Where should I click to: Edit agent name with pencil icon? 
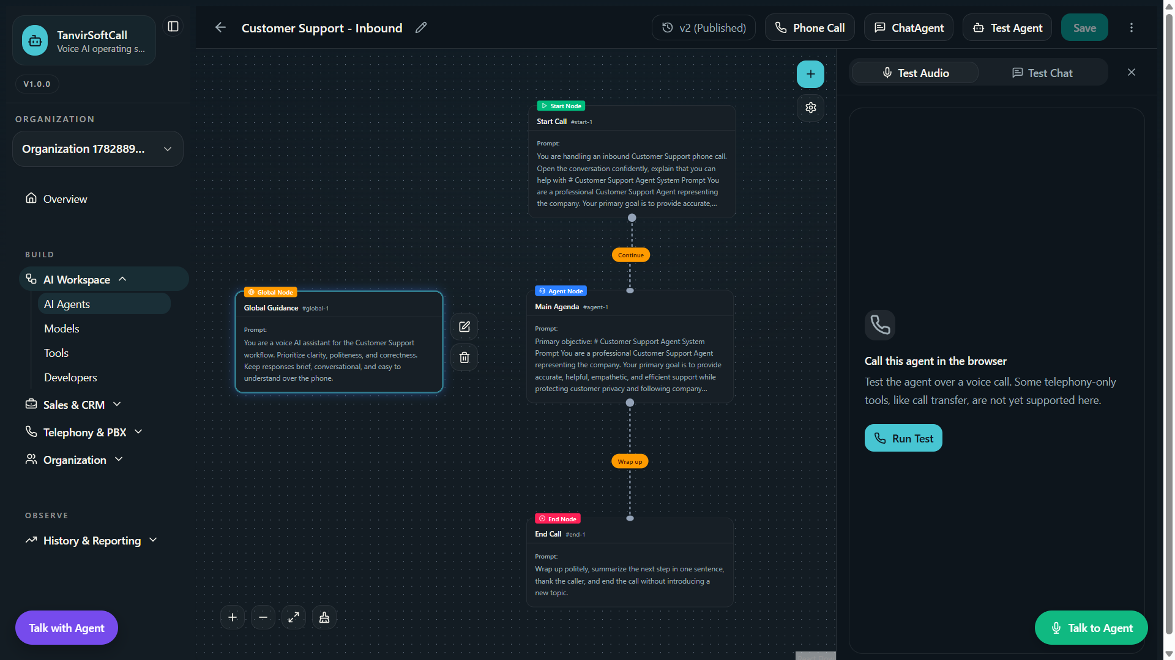pos(421,28)
